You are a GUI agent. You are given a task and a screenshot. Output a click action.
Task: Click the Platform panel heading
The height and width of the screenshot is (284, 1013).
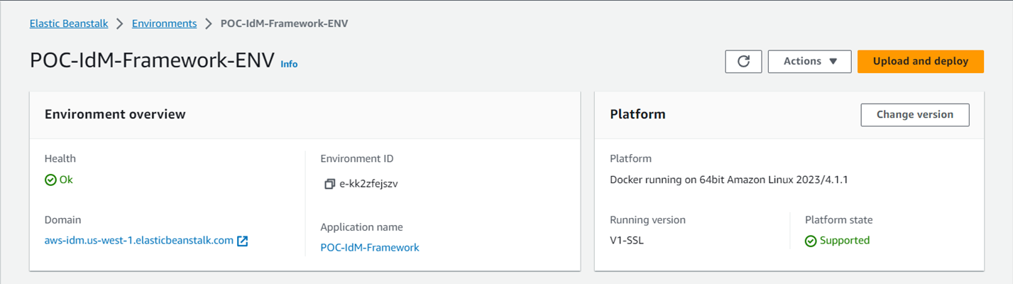pyautogui.click(x=637, y=114)
